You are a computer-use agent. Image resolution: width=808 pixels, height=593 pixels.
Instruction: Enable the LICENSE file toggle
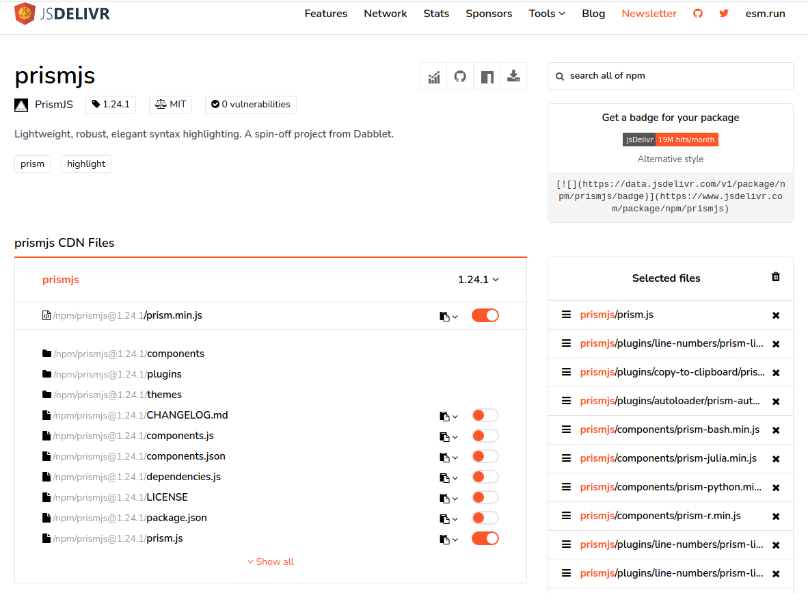tap(485, 498)
